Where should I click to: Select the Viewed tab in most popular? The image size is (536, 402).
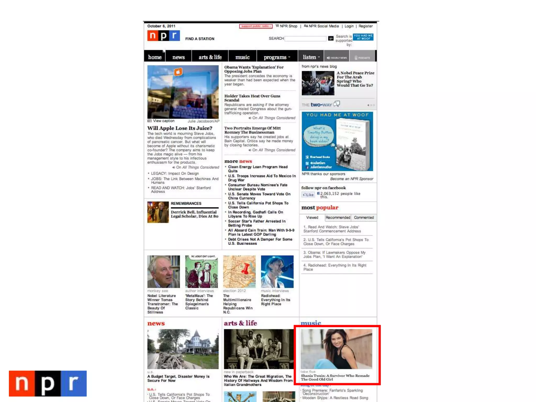[312, 217]
